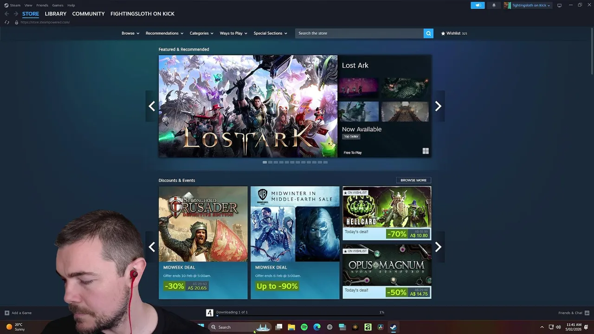Click the DaVinci Resolve taskbar icon
Image resolution: width=594 pixels, height=334 pixels.
tap(381, 327)
